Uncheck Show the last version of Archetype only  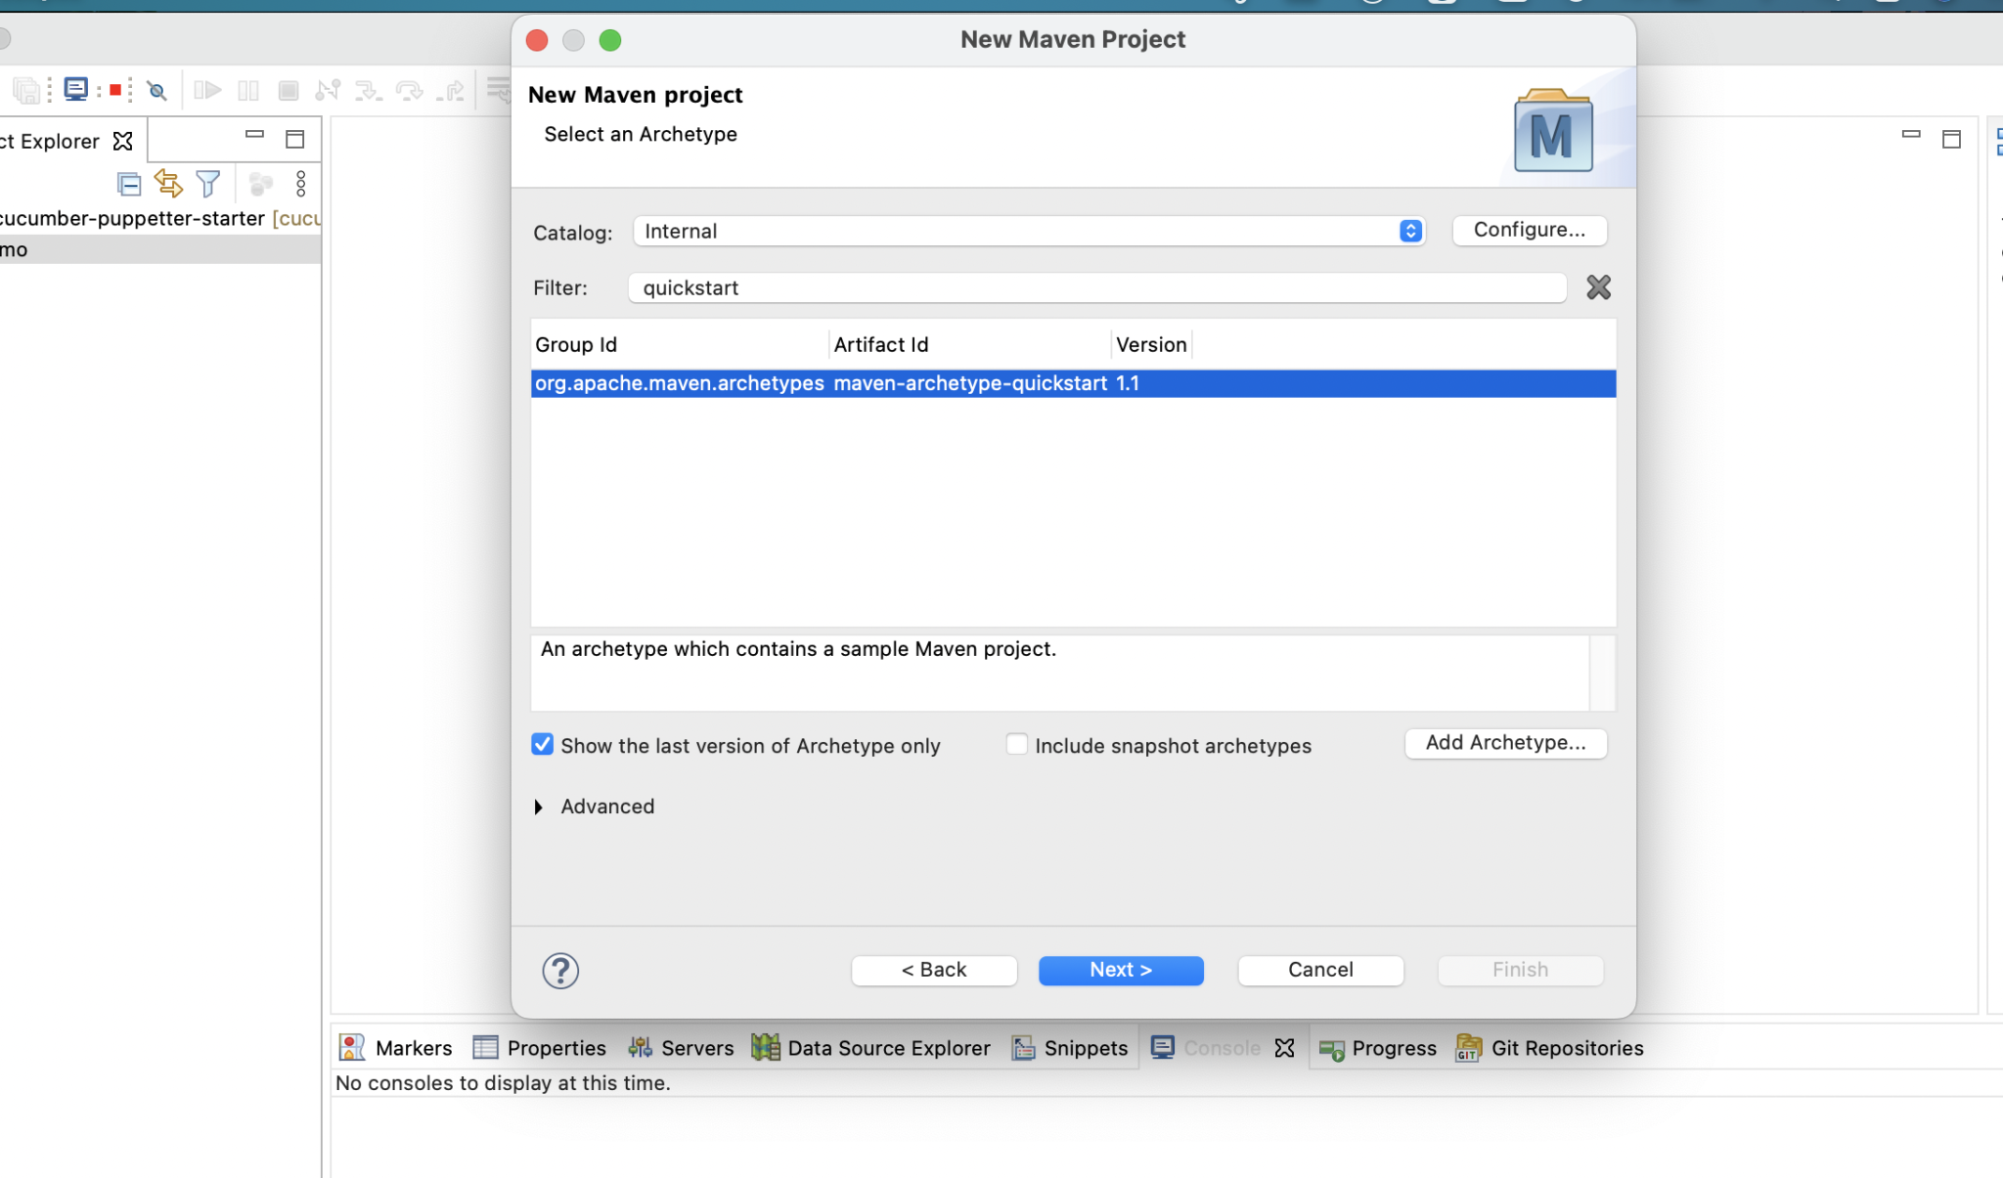pos(543,744)
